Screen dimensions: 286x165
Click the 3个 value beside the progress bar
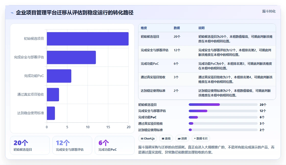262,124
